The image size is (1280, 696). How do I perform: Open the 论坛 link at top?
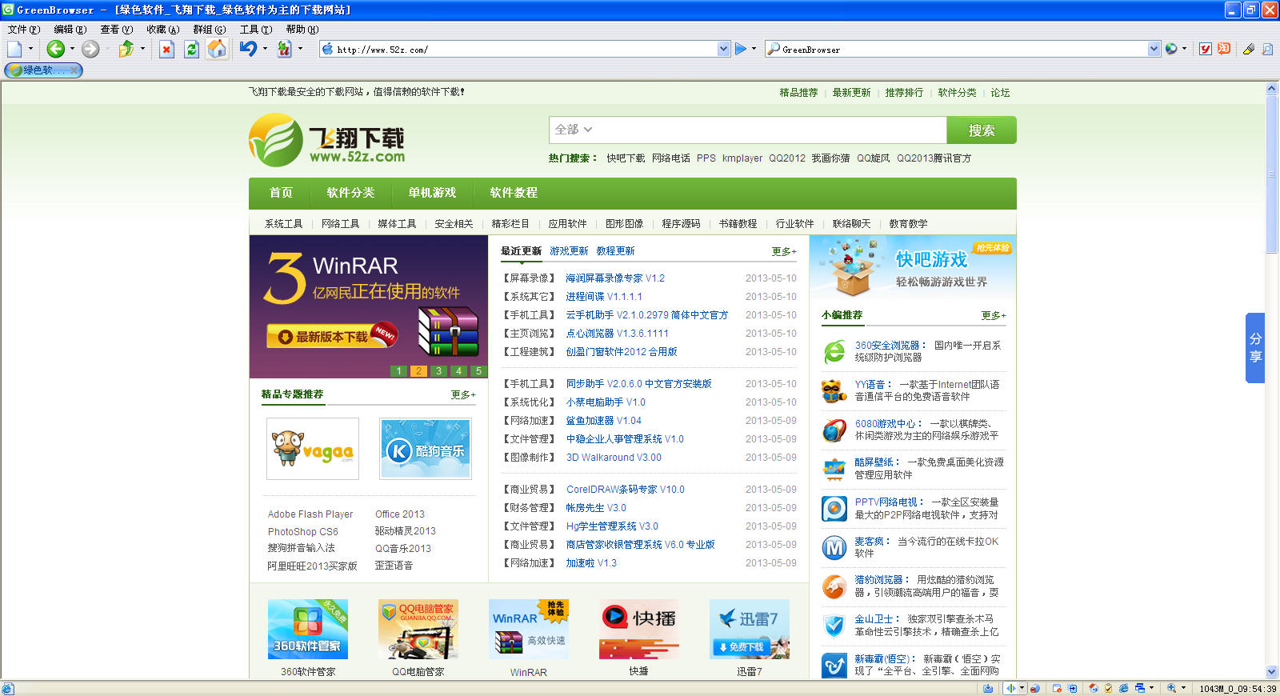[1000, 93]
